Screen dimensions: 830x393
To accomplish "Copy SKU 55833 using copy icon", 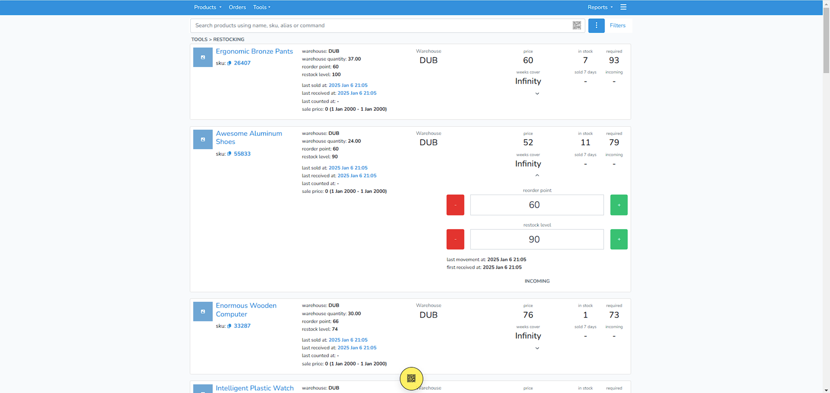I will [x=229, y=154].
